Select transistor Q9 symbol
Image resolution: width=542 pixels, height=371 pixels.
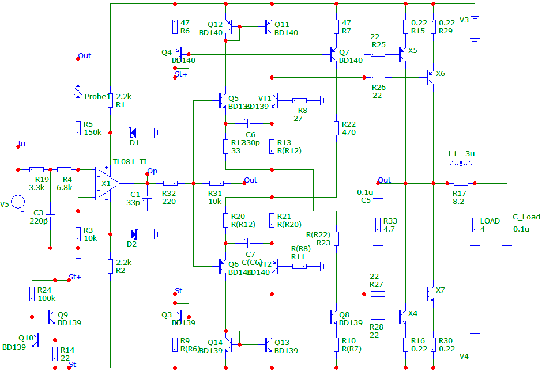point(52,317)
